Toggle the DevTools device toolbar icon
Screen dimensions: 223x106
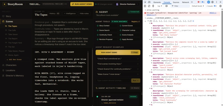pos(149,2)
